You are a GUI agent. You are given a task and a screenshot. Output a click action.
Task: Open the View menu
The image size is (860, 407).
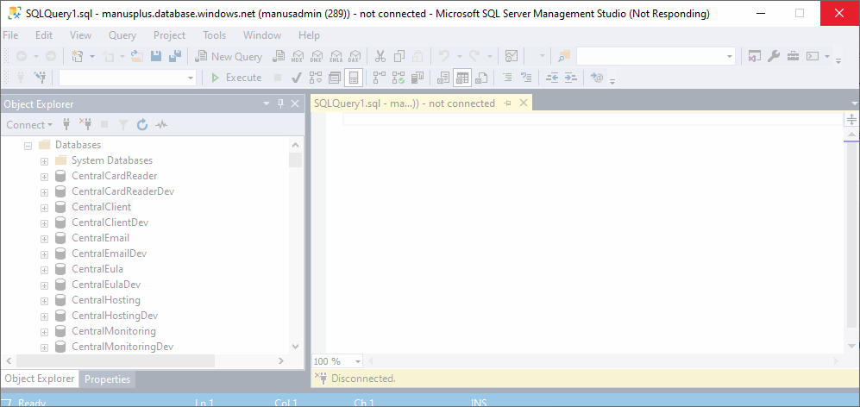[x=80, y=35]
